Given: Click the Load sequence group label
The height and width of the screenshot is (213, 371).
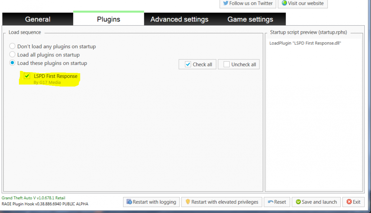Looking at the screenshot, I should pos(25,32).
